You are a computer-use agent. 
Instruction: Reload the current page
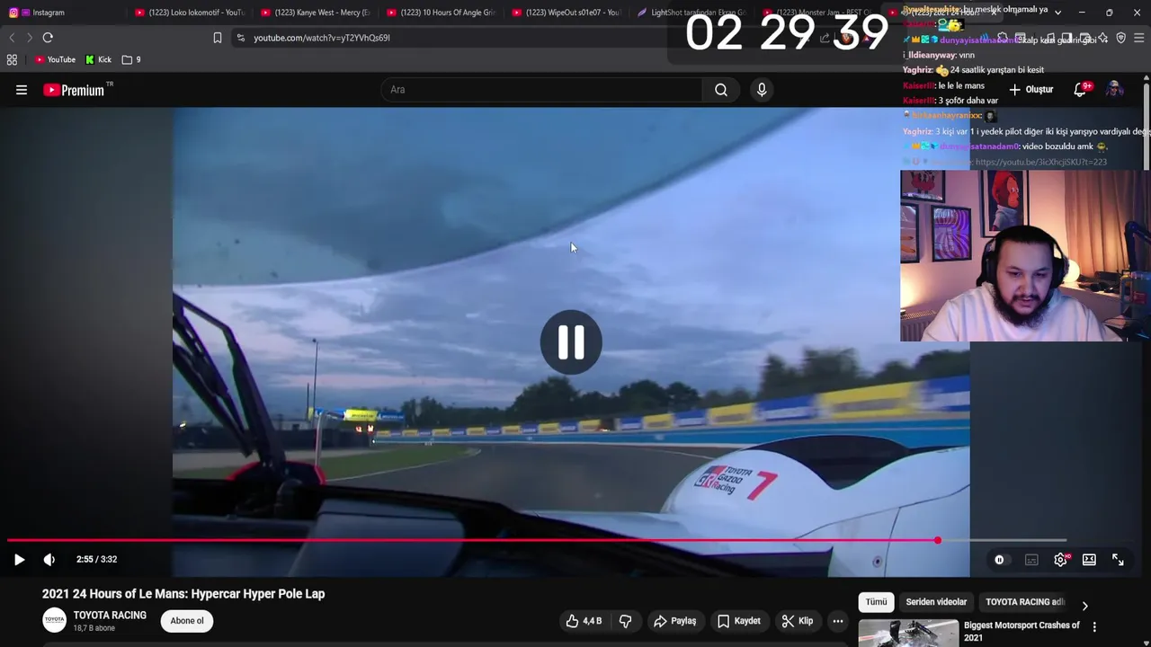48,38
